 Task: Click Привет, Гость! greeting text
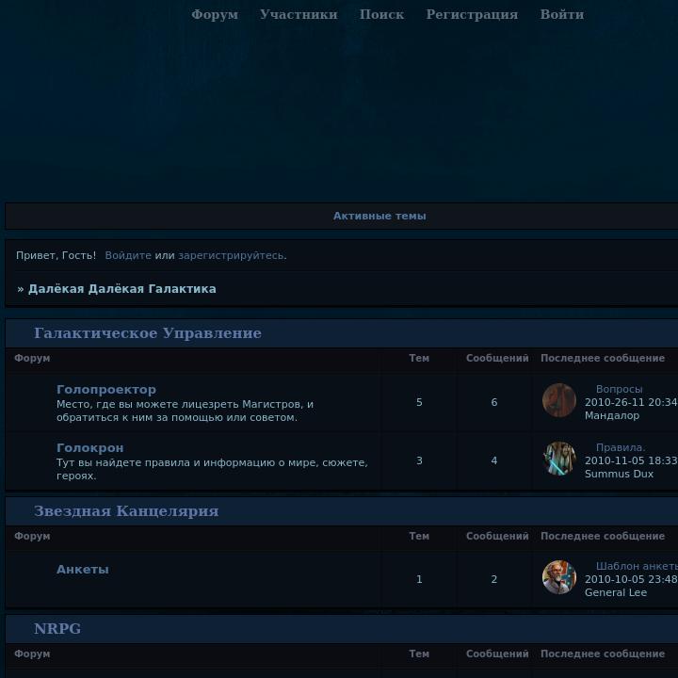(56, 255)
